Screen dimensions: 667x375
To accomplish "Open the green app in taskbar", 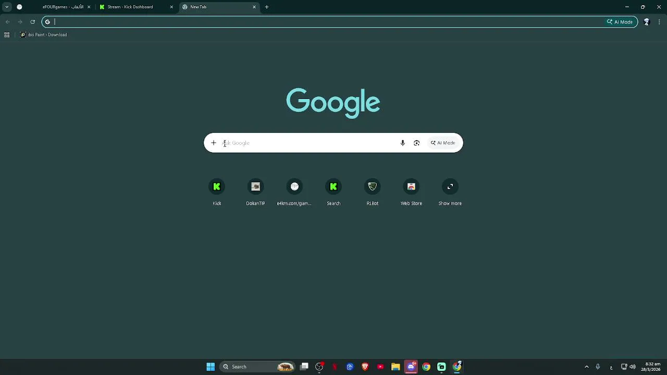I will pos(441,367).
